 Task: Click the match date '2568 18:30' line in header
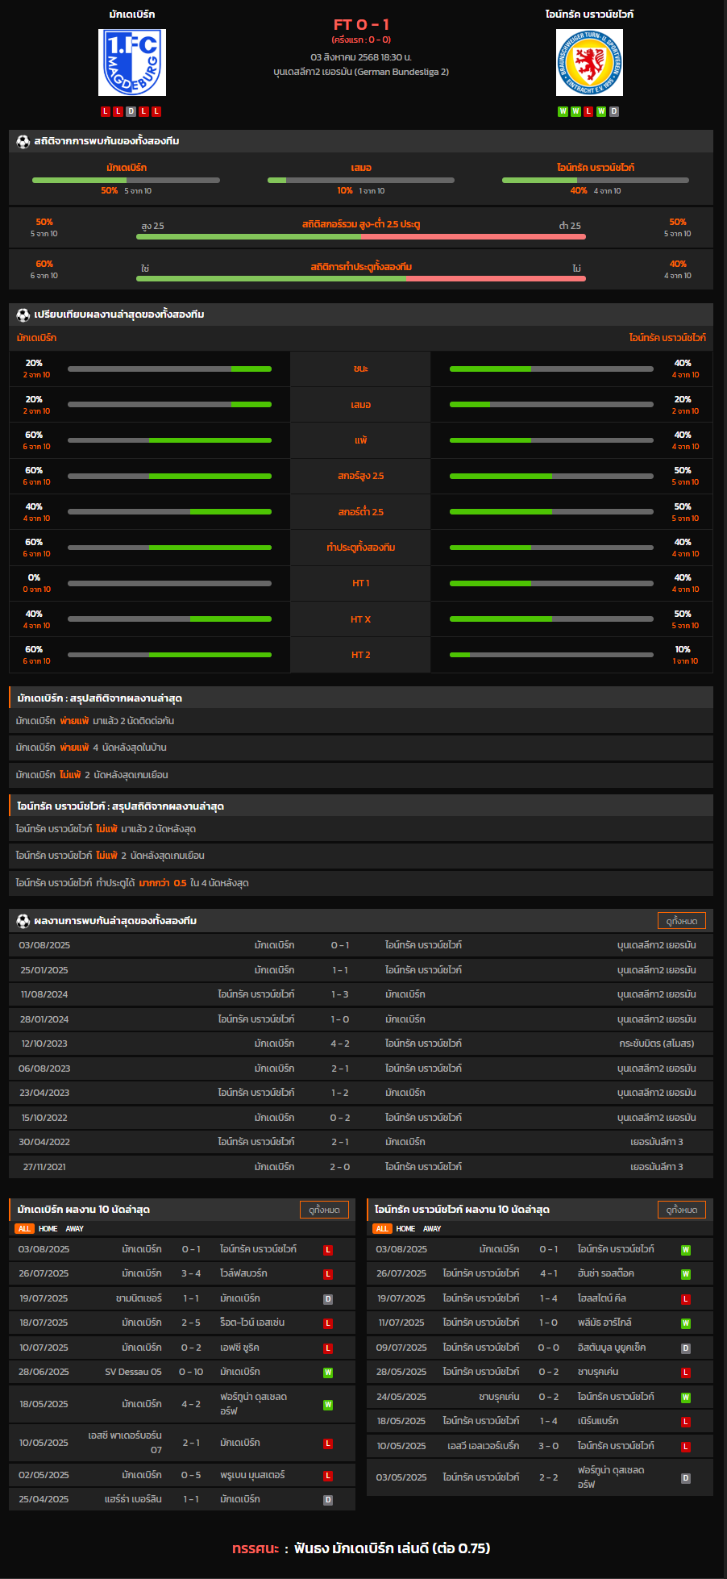361,57
